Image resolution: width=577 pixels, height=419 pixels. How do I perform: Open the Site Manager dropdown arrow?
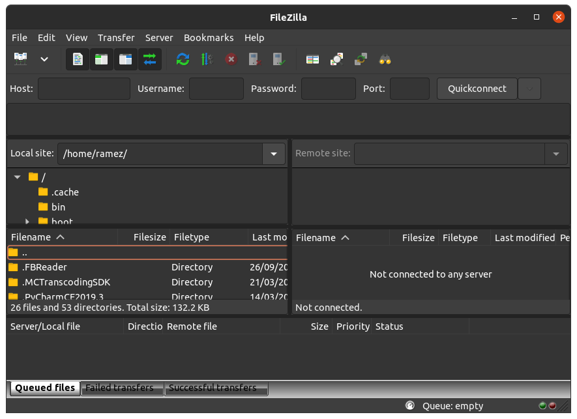click(x=44, y=59)
